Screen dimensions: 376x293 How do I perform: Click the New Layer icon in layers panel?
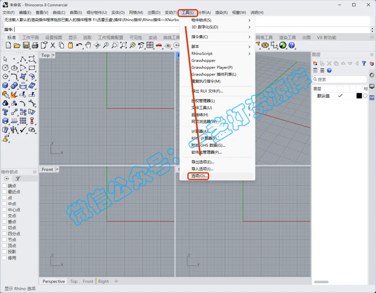[x=315, y=64]
